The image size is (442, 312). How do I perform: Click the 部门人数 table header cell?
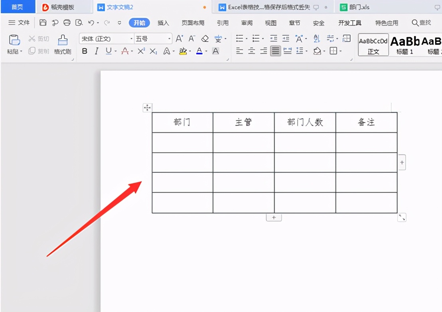click(x=305, y=122)
